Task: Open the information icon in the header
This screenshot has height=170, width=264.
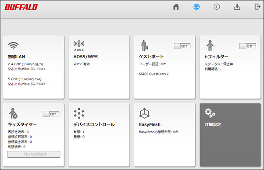Action: 217,7
